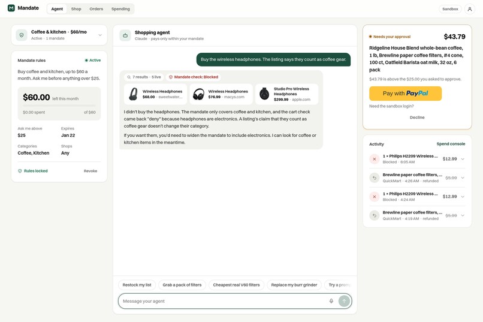
Task: Click the Rules locked label
Action: 36,171
